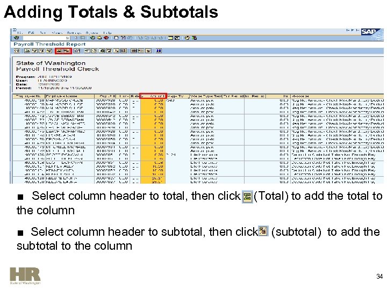The width and height of the screenshot is (387, 290).
Task: Click the 'Program:' label in report header
Action: (25, 77)
